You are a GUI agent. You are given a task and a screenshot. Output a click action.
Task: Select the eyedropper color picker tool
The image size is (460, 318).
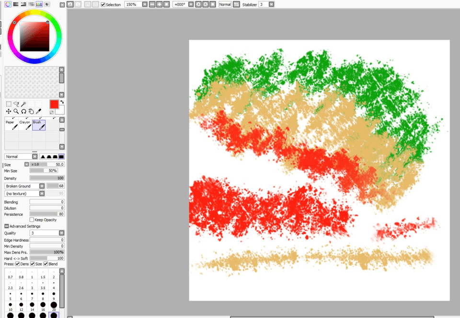(x=38, y=111)
